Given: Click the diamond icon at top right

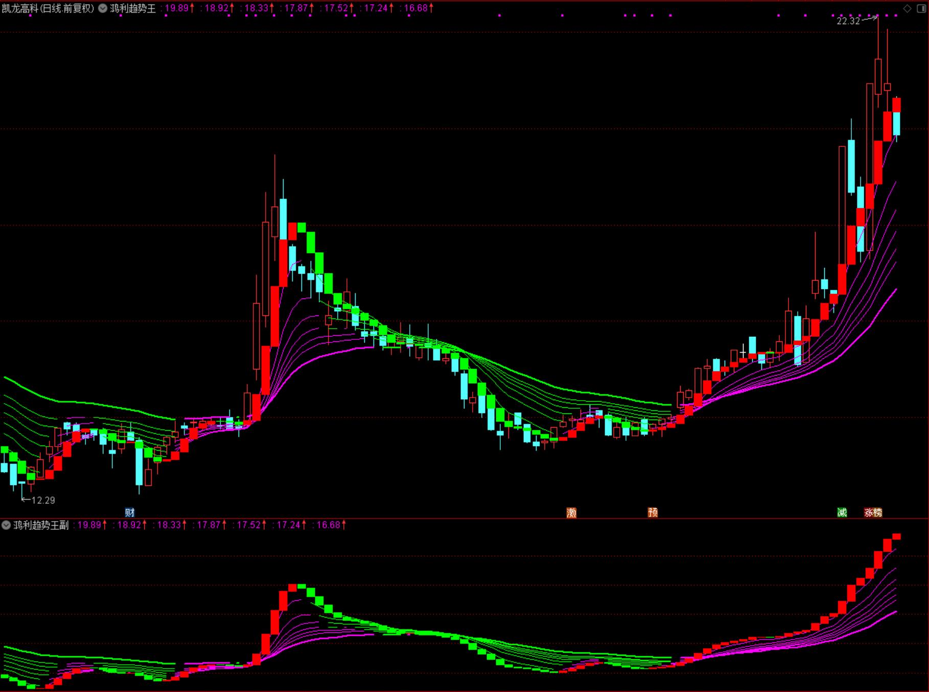Looking at the screenshot, I should [x=907, y=9].
